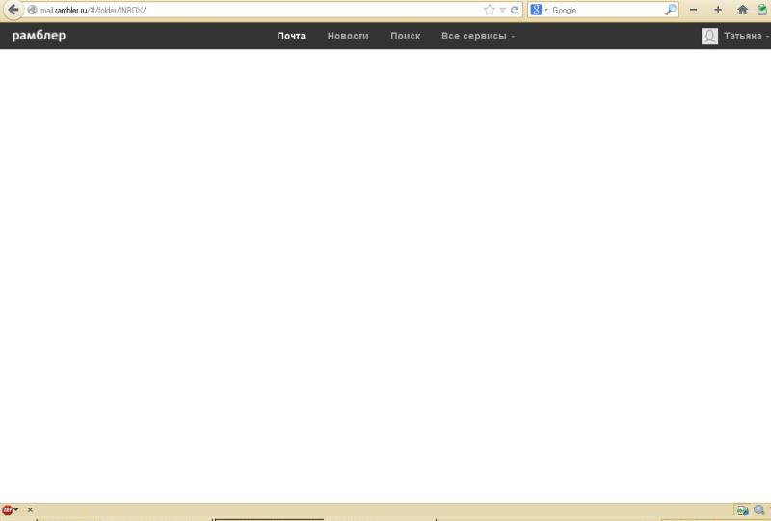
Task: Go to the browser Home page icon
Action: 742,10
